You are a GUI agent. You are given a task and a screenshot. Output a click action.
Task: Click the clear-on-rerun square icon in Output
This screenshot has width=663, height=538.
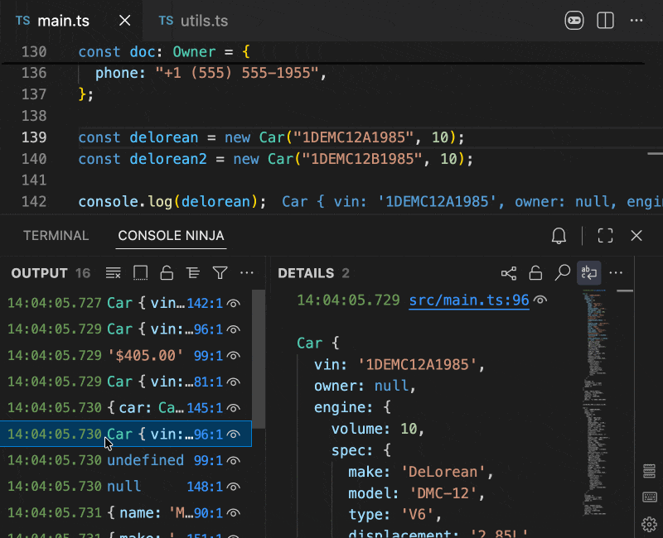click(140, 273)
